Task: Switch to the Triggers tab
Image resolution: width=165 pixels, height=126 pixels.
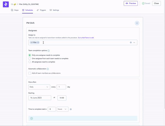Action: click(x=41, y=10)
